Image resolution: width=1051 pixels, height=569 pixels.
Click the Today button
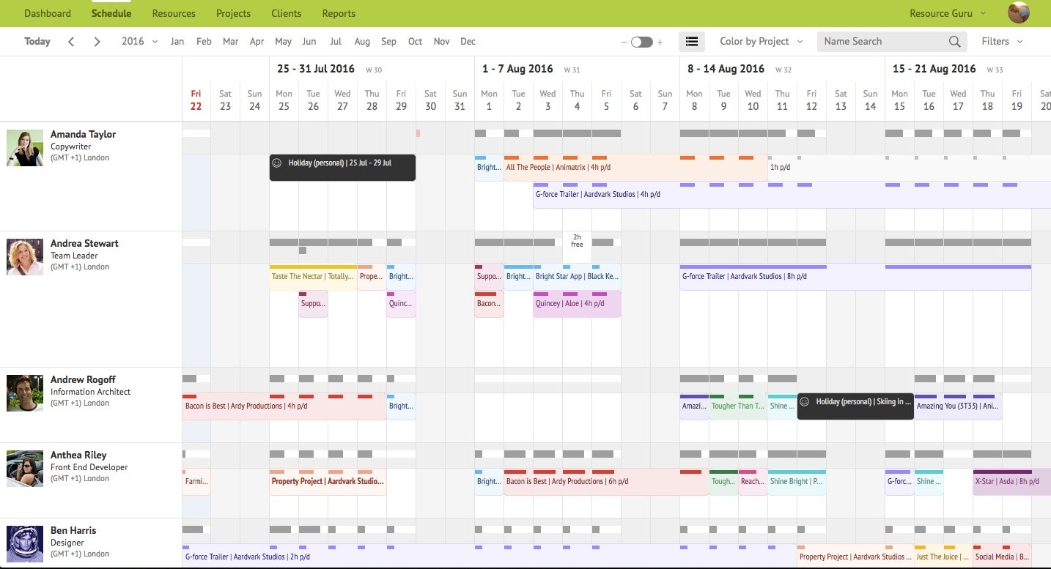pos(37,42)
